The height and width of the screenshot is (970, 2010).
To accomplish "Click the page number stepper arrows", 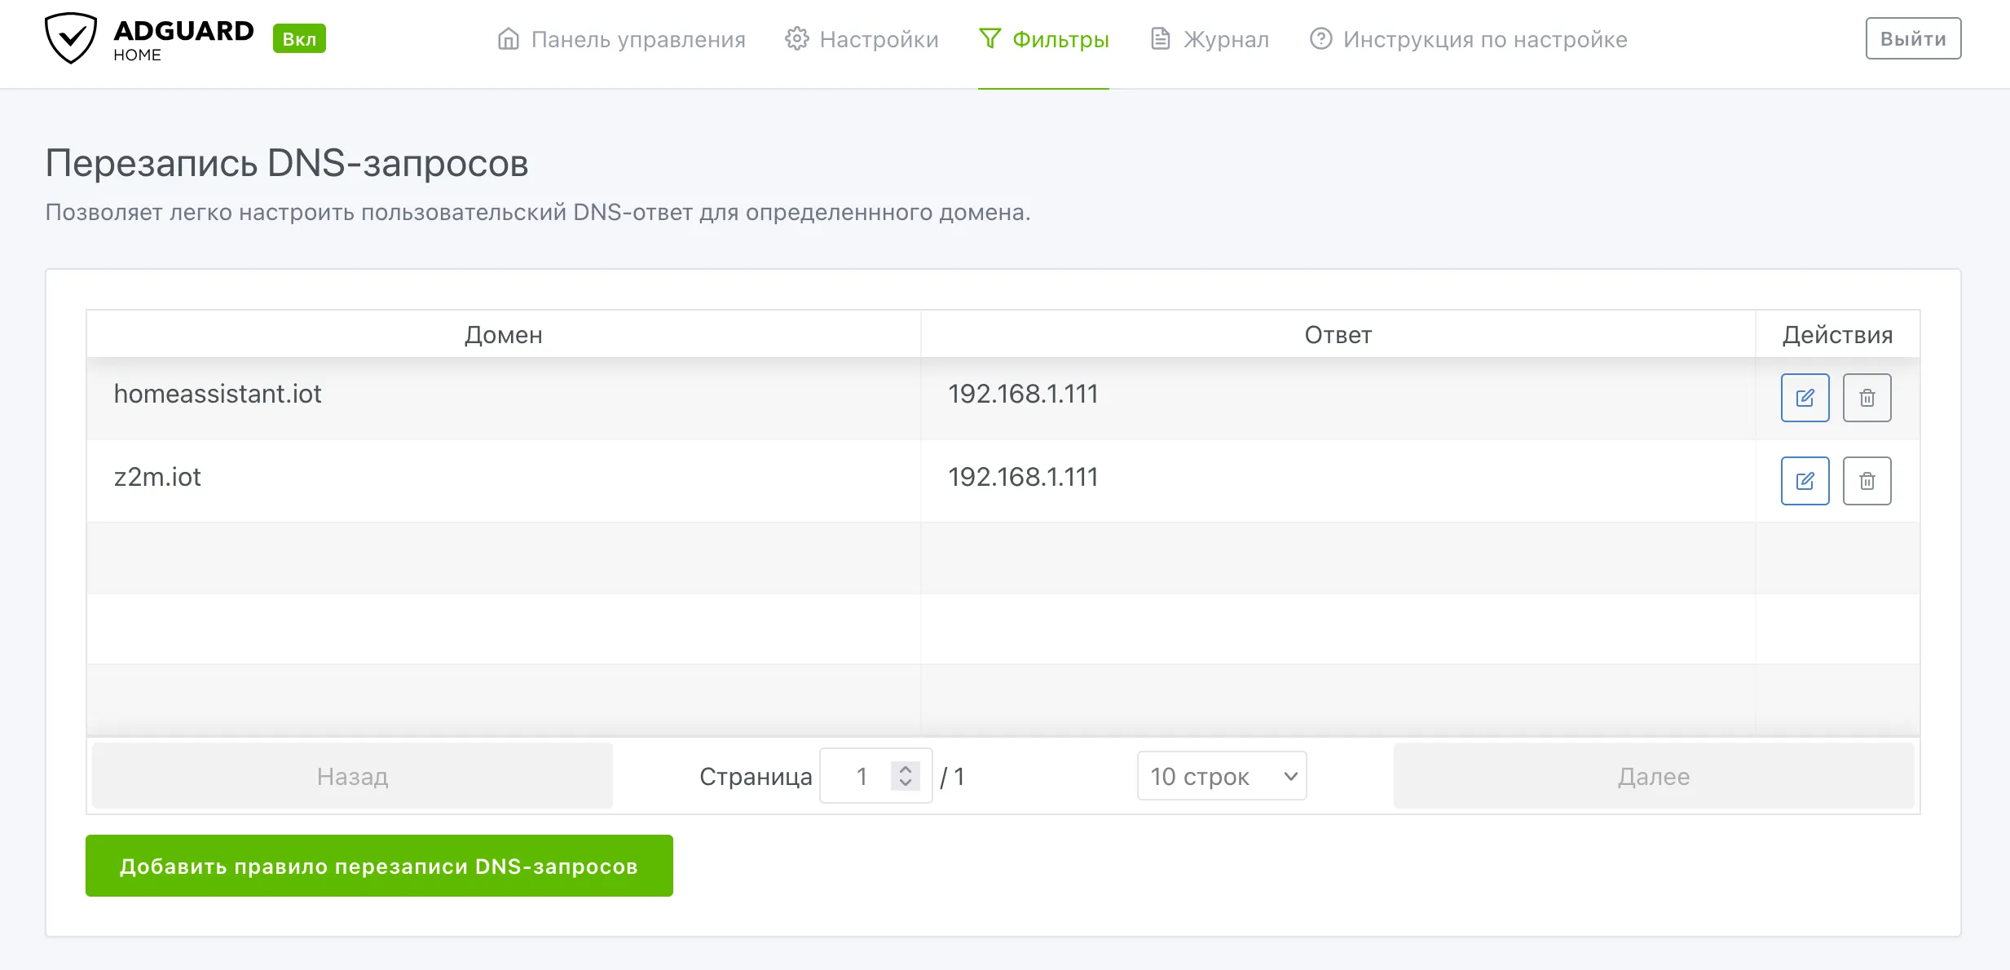I will click(906, 776).
